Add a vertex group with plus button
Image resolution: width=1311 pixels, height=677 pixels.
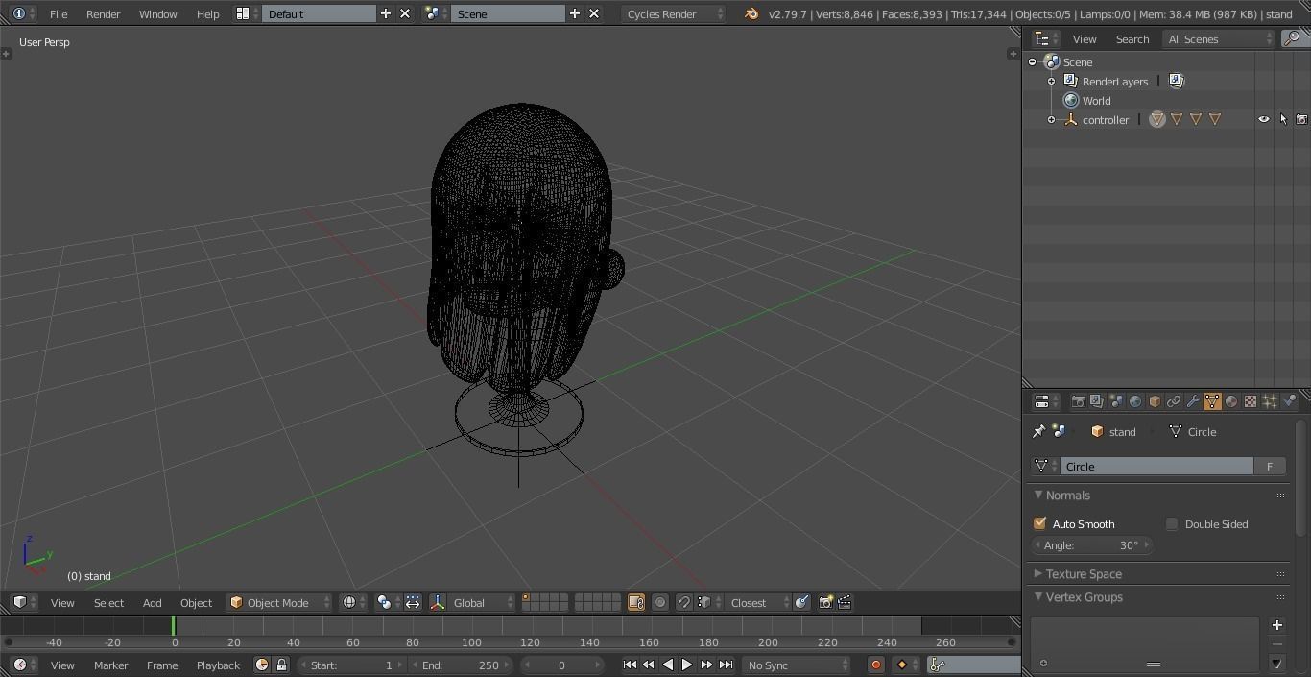(x=1276, y=624)
